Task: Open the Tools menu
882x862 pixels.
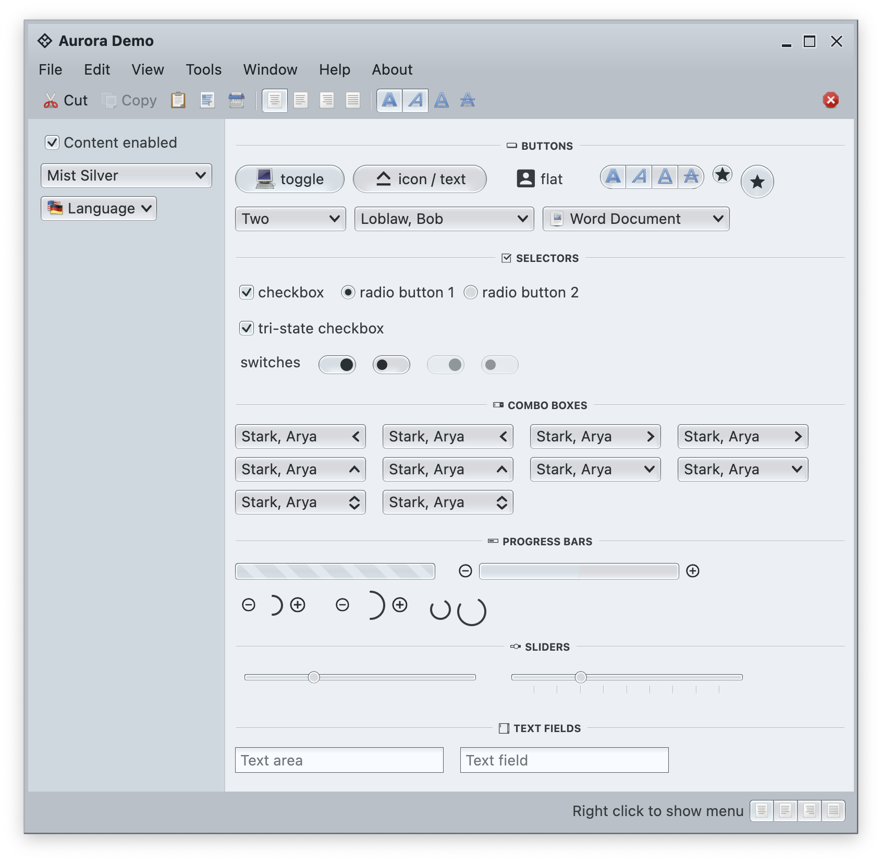Action: 203,69
